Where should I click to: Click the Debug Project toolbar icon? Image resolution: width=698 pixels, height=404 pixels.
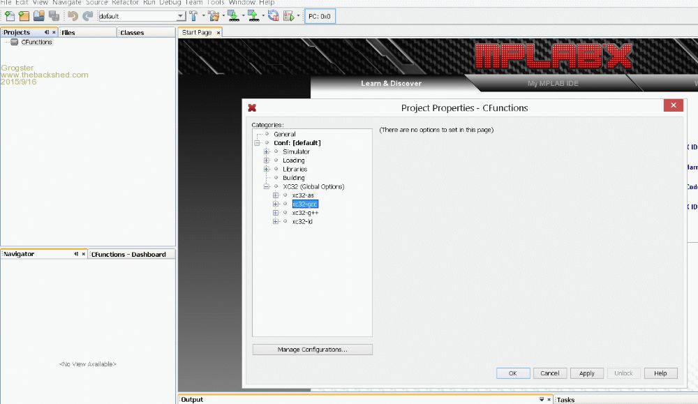click(x=289, y=15)
